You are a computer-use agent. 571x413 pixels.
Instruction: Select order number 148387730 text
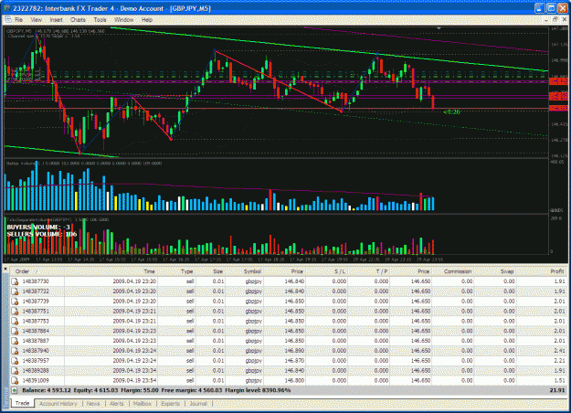point(36,281)
